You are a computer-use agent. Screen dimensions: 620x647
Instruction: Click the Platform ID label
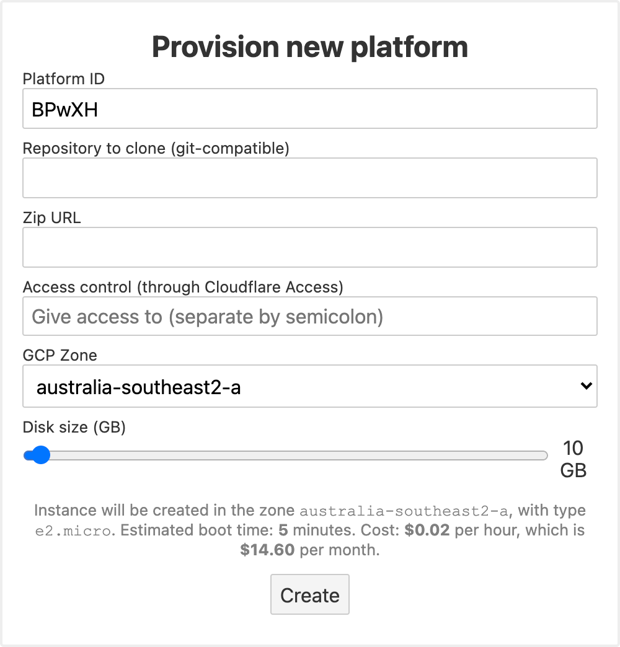pos(63,79)
